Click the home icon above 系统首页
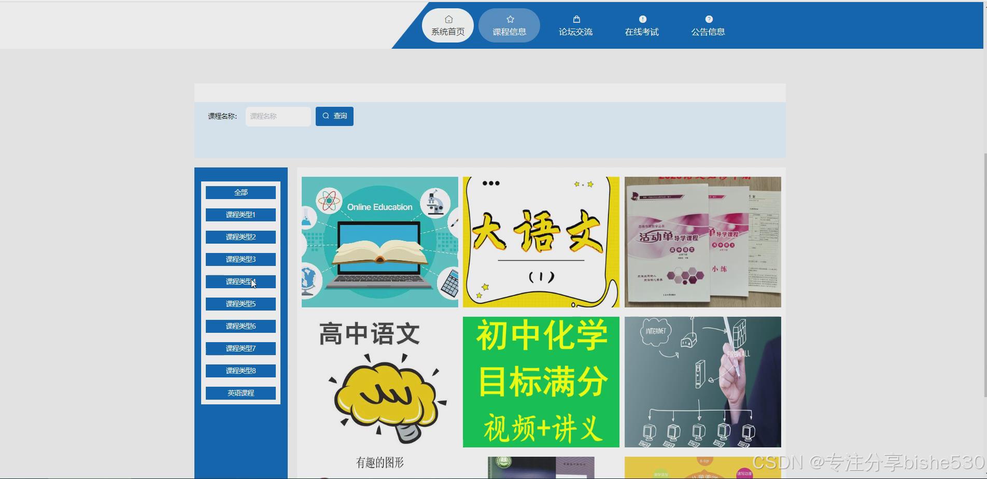Image resolution: width=987 pixels, height=479 pixels. click(447, 18)
